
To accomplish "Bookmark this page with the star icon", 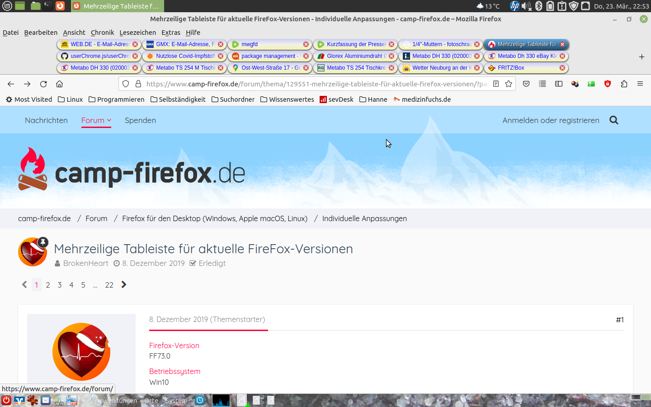I will pos(509,84).
